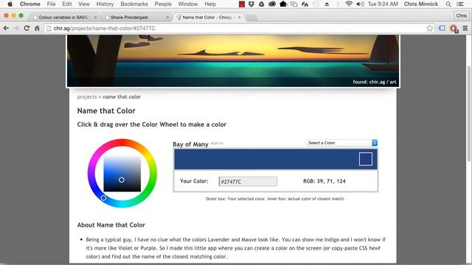
Task: Click the hue ring marker handle
Action: tap(103, 198)
